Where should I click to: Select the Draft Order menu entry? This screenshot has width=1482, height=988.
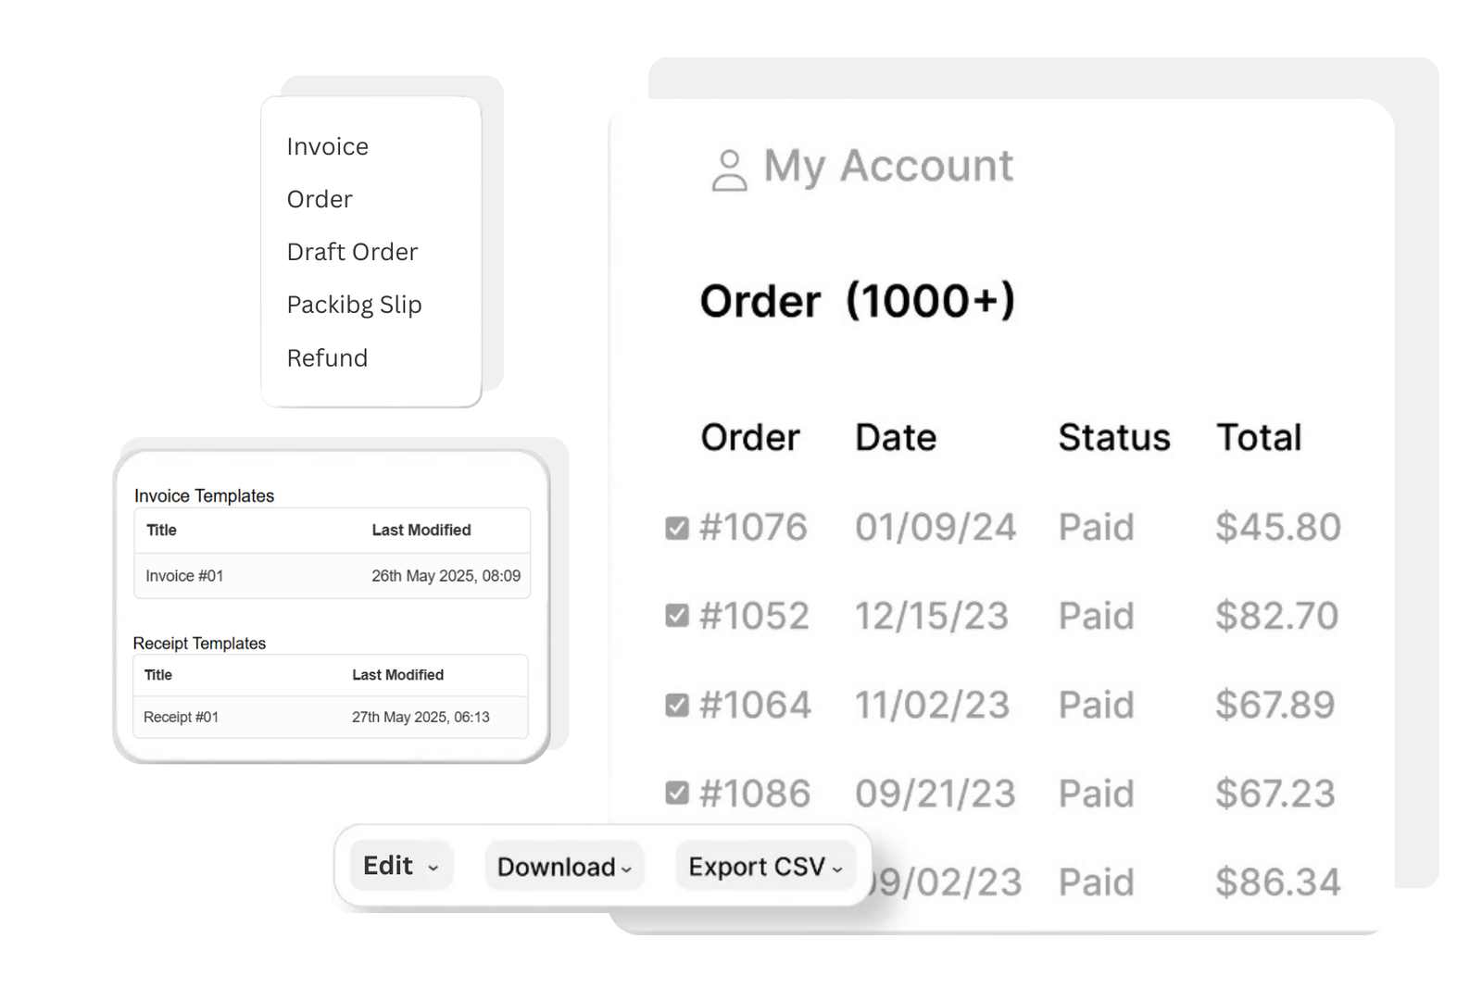coord(352,252)
